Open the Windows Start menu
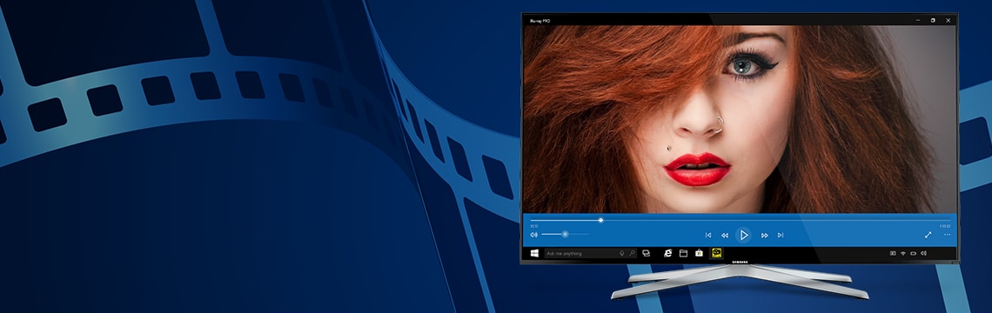The image size is (992, 313). (x=534, y=253)
